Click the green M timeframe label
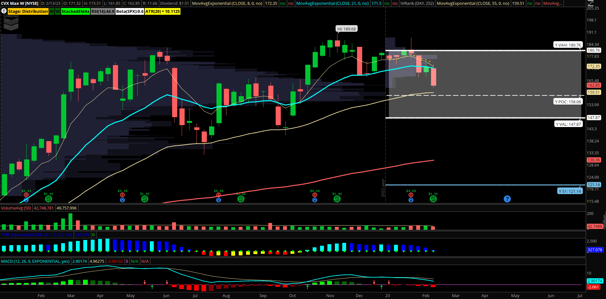The height and width of the screenshot is (299, 606). pos(52,11)
